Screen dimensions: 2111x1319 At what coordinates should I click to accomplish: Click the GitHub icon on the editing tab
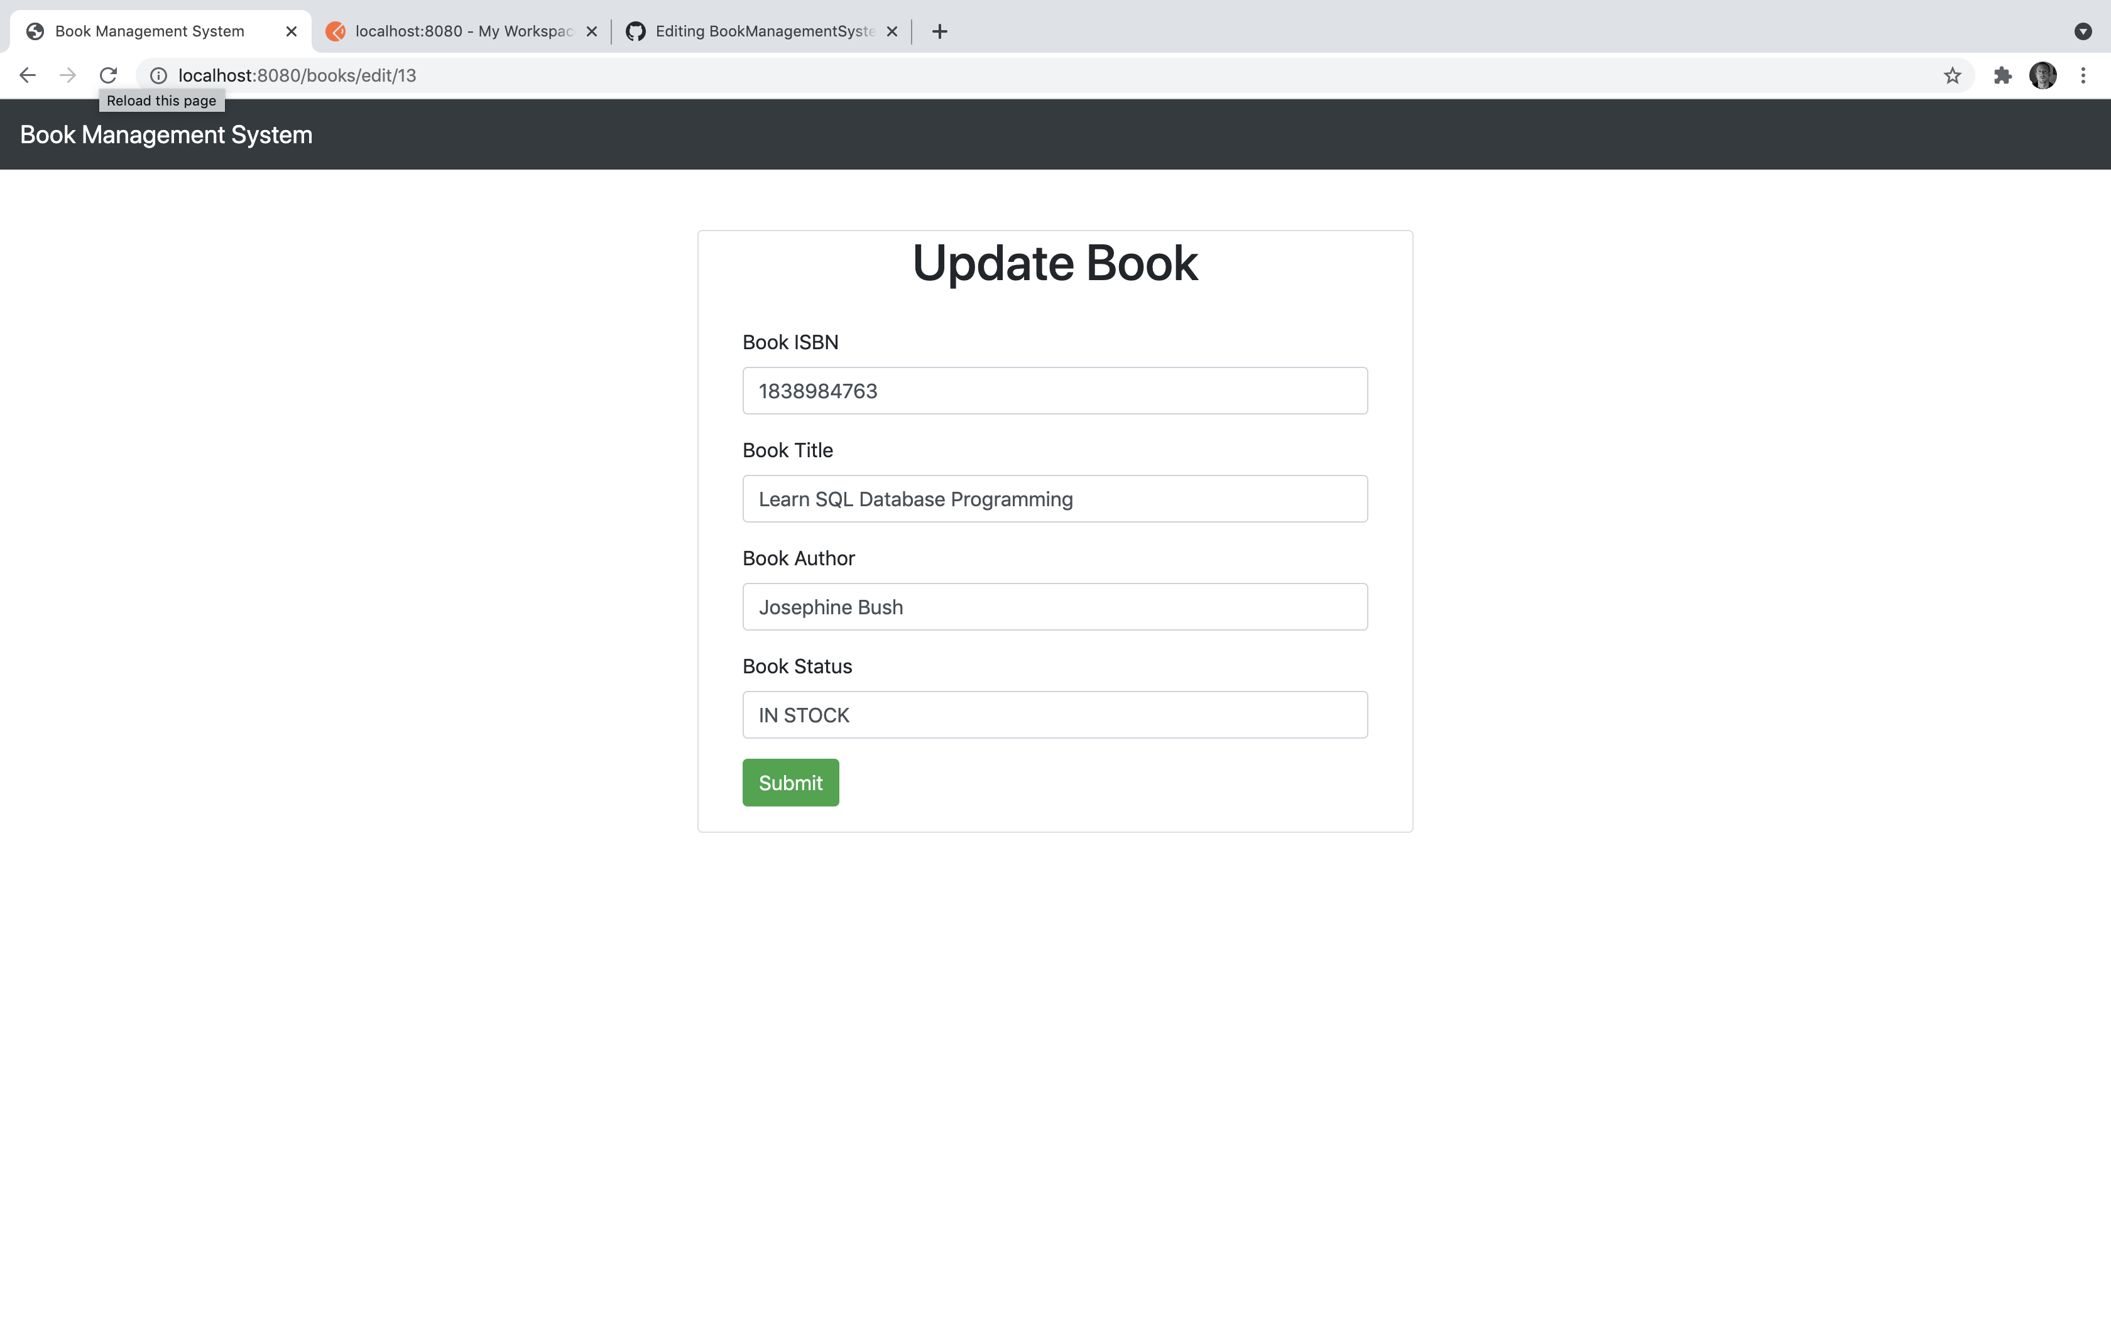tap(636, 31)
